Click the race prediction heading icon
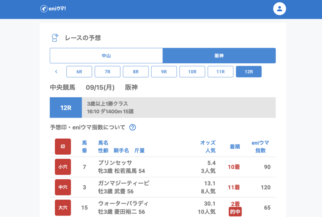 click(x=55, y=38)
